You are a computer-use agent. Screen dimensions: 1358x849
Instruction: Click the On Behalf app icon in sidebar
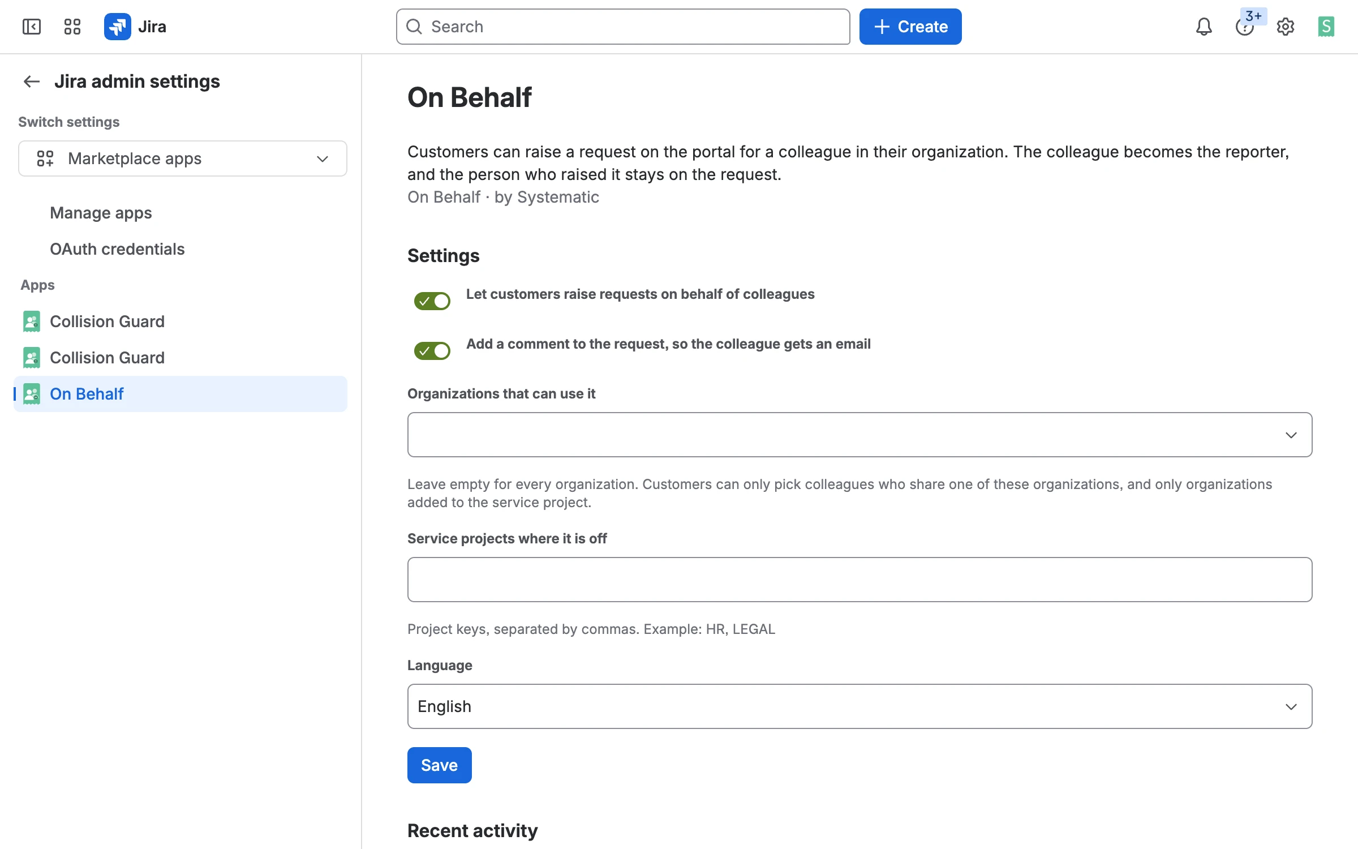(32, 394)
